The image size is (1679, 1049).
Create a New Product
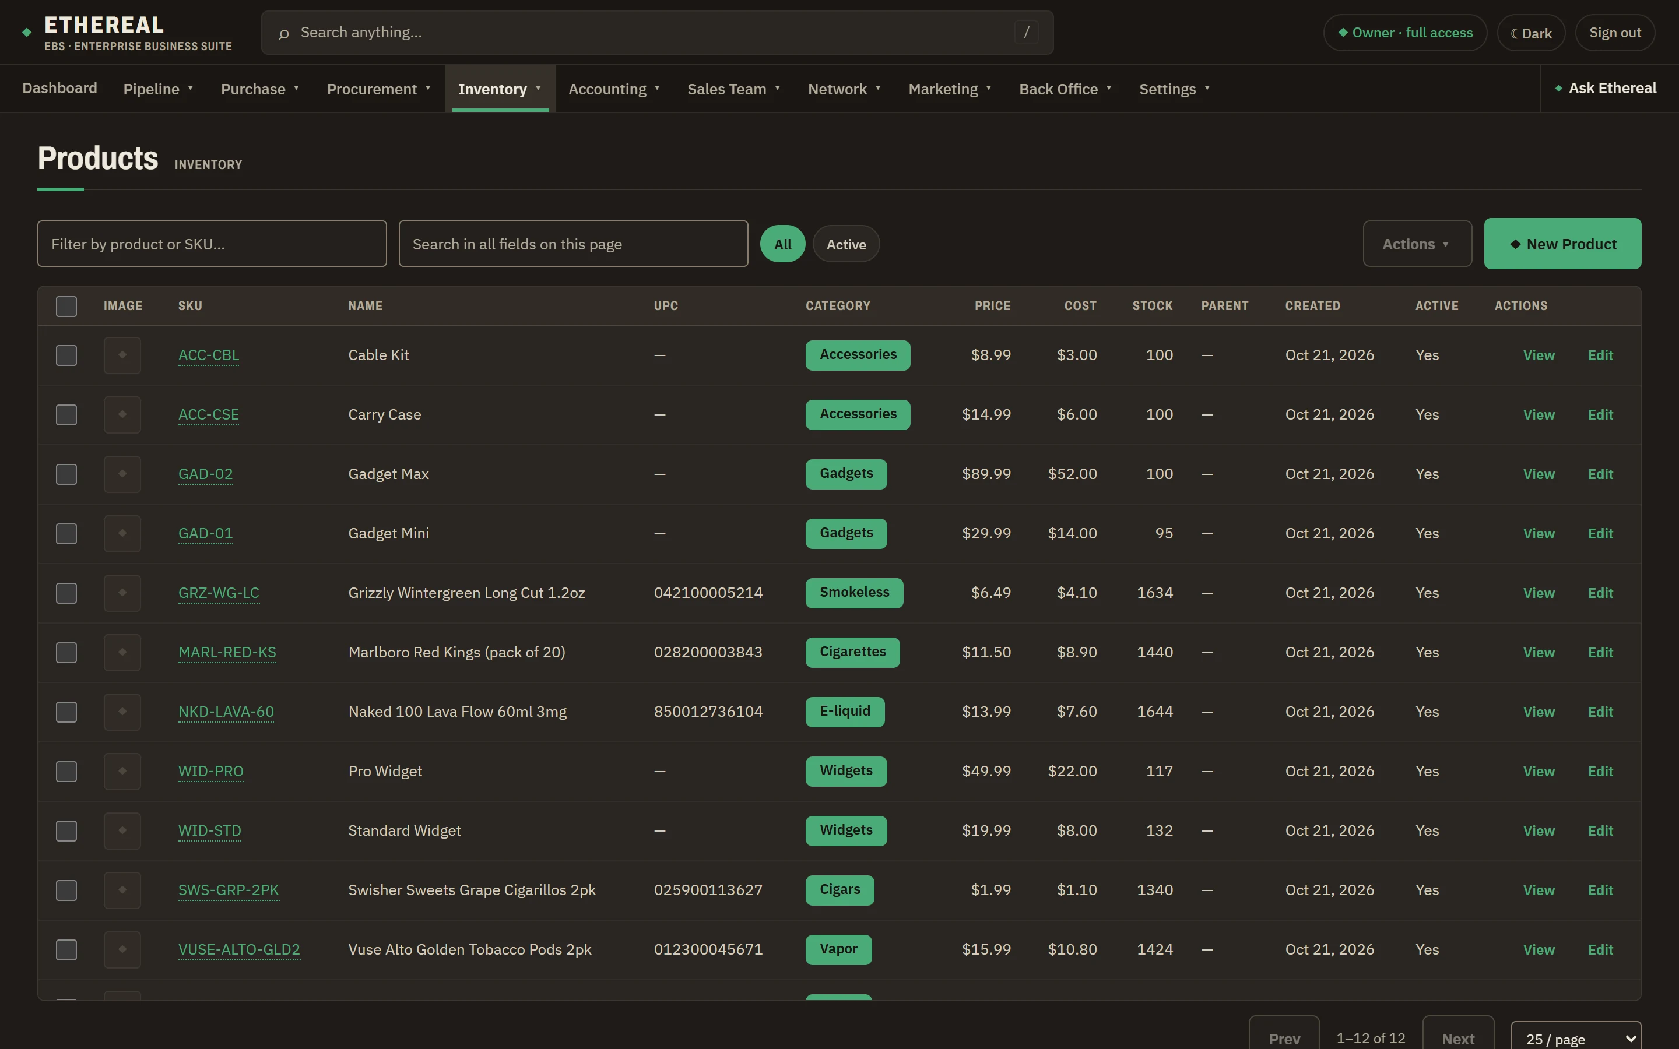pos(1562,244)
